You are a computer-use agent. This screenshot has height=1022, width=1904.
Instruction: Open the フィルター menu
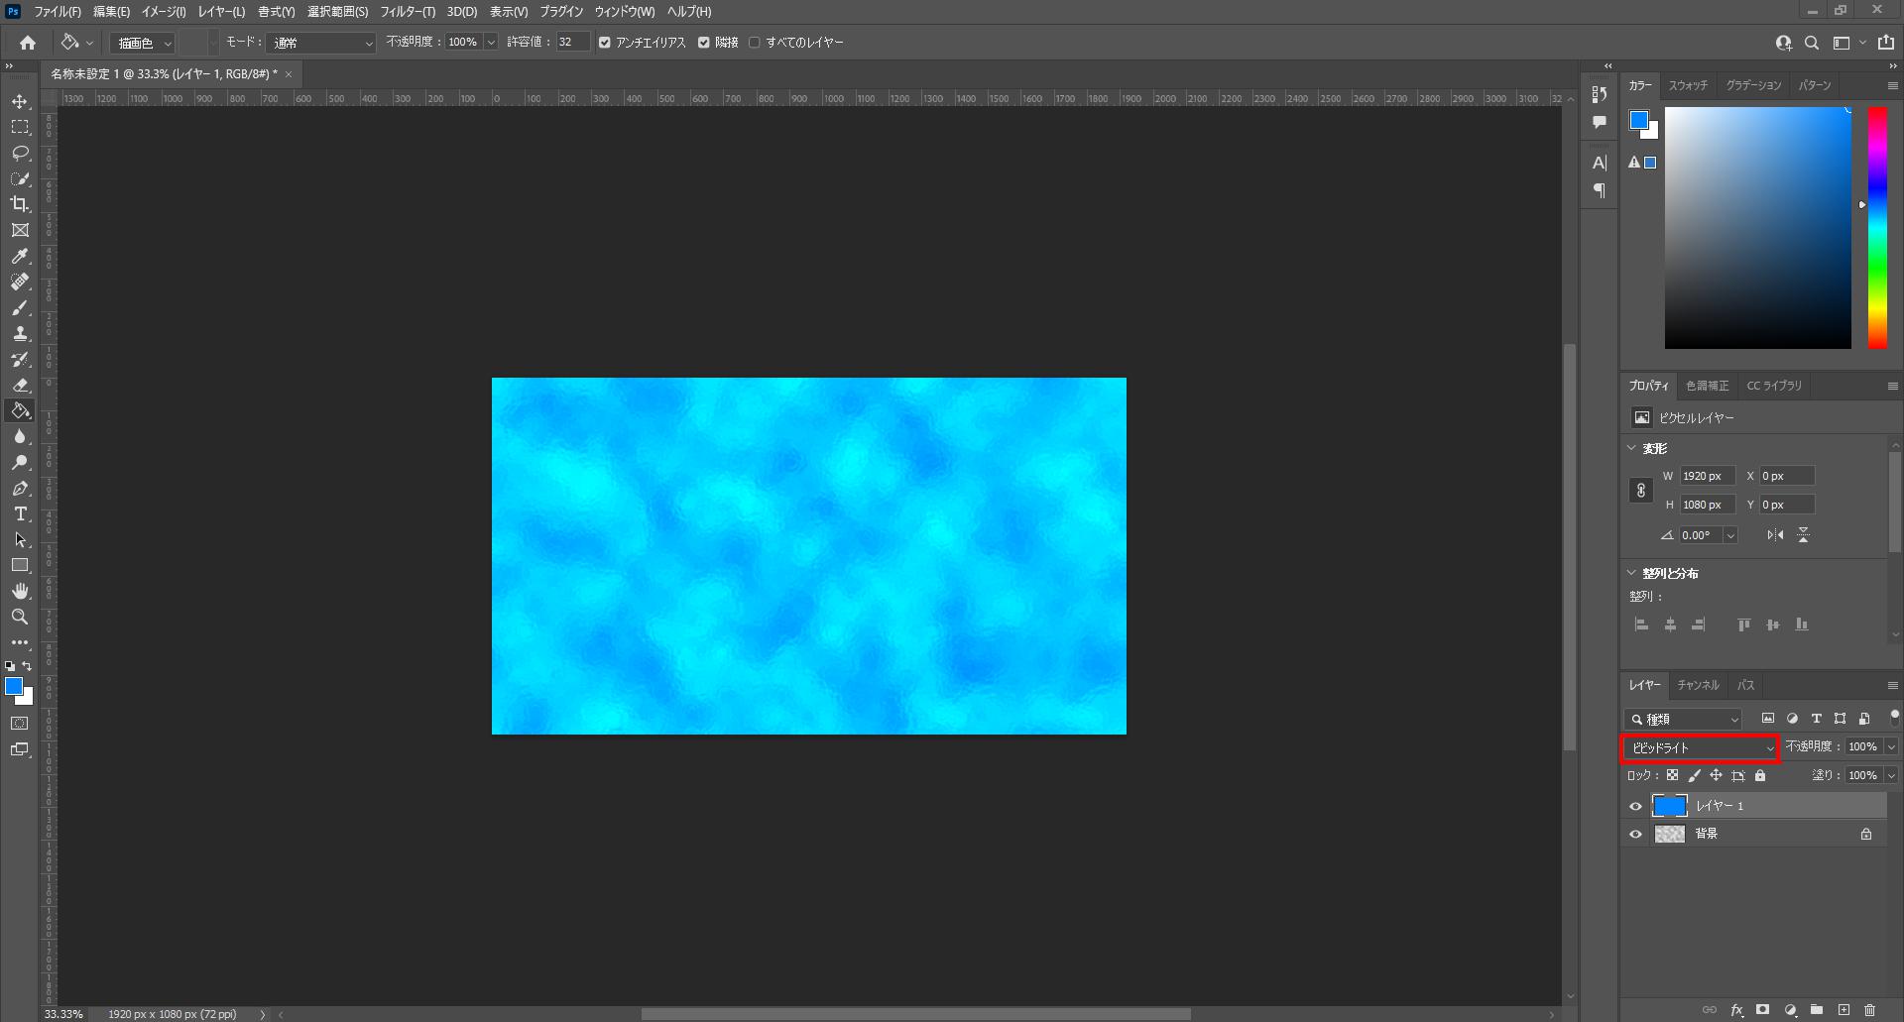tap(407, 12)
